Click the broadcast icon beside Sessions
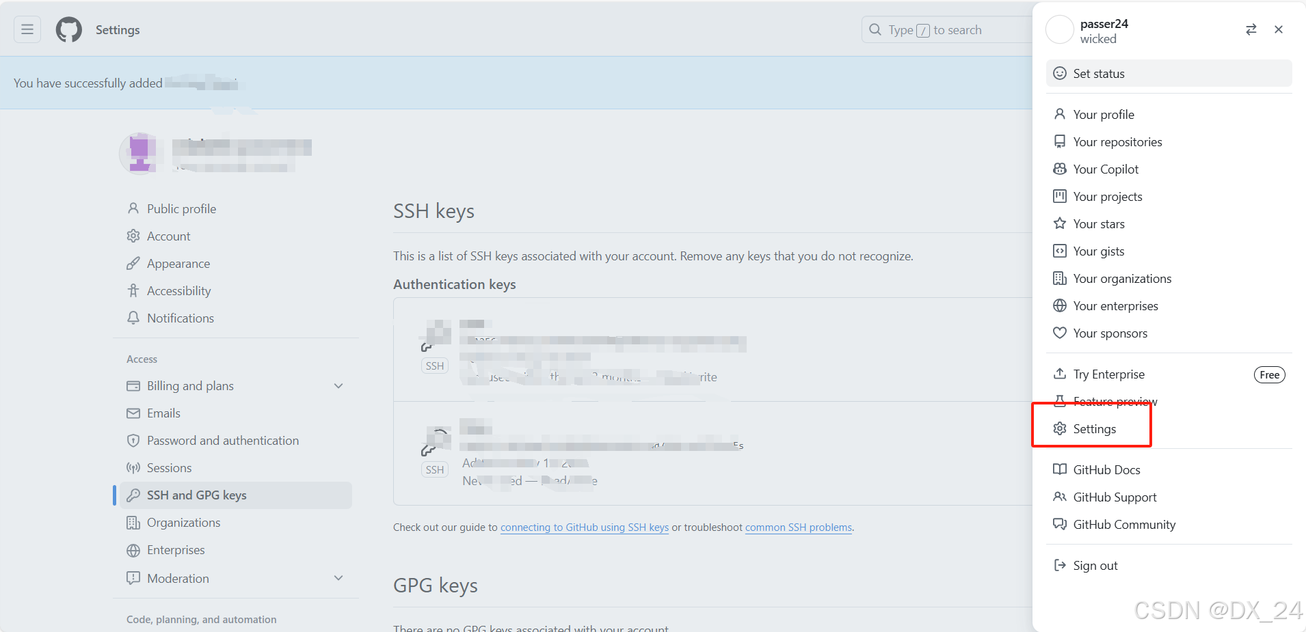Screen dimensions: 1306x632 (x=133, y=468)
